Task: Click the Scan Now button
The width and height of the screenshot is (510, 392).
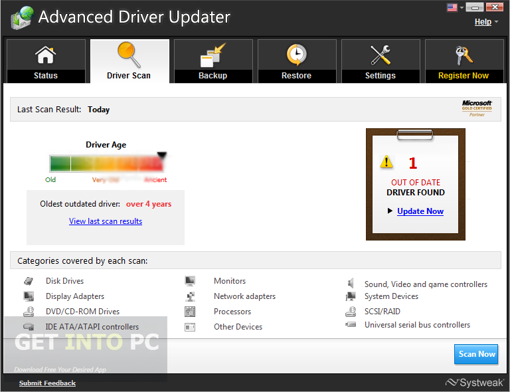Action: tap(476, 354)
